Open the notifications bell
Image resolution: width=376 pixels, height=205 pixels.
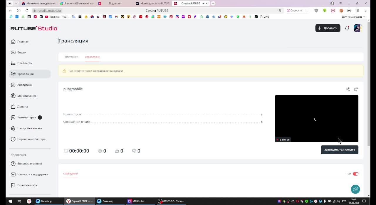click(x=347, y=28)
